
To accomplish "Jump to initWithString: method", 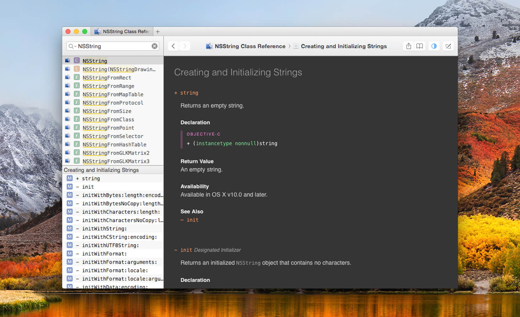I will tap(113, 228).
